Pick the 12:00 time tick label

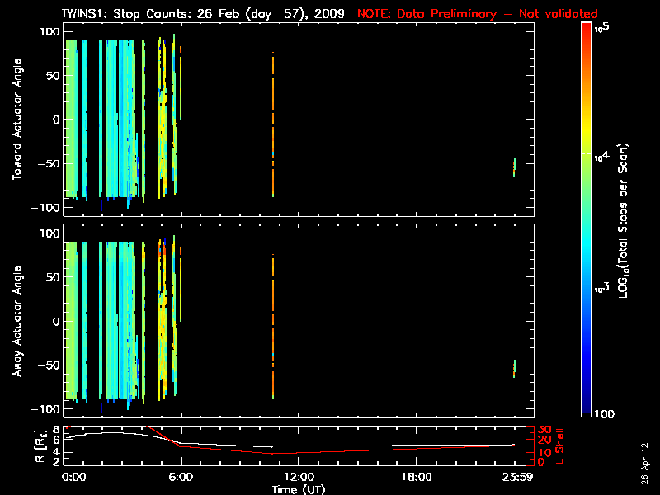(298, 477)
